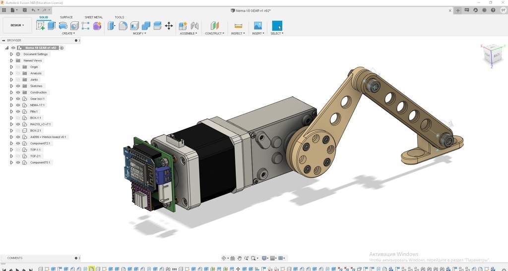Click the Extrude tool icon

[x=51, y=26]
